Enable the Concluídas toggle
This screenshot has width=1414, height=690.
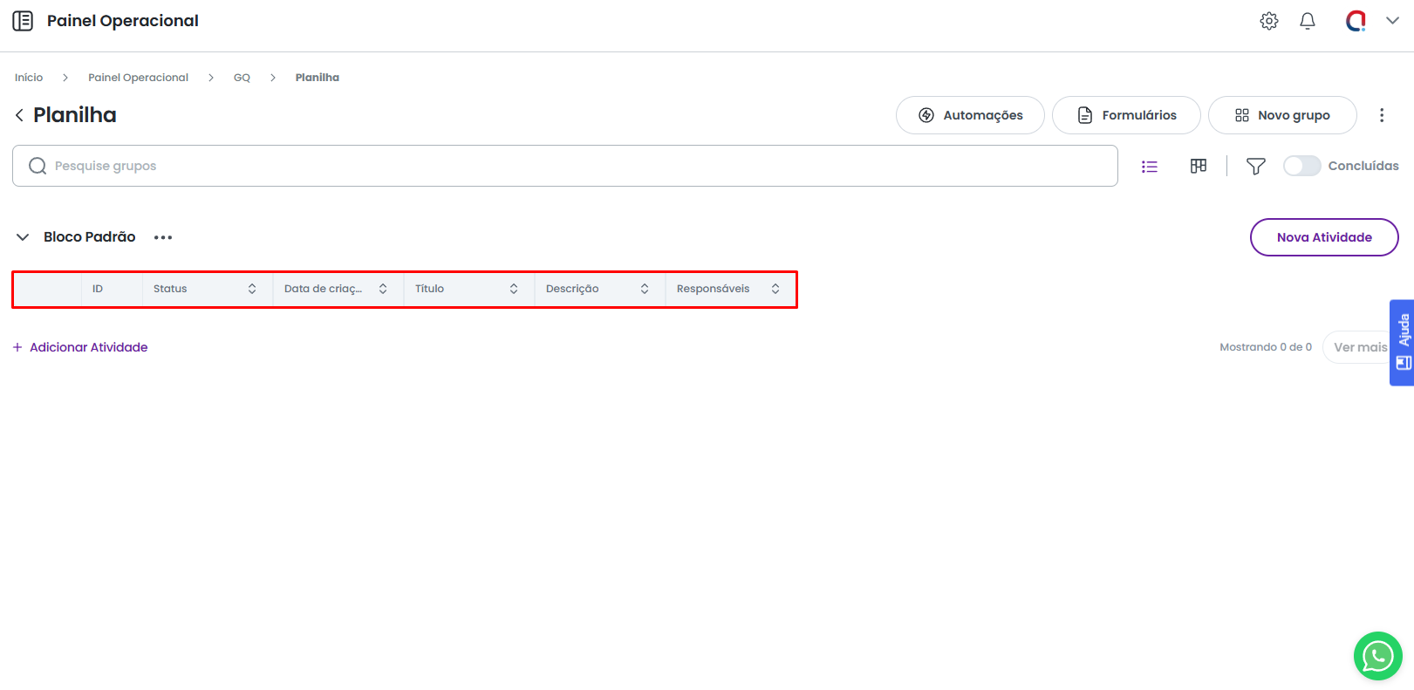pos(1301,166)
